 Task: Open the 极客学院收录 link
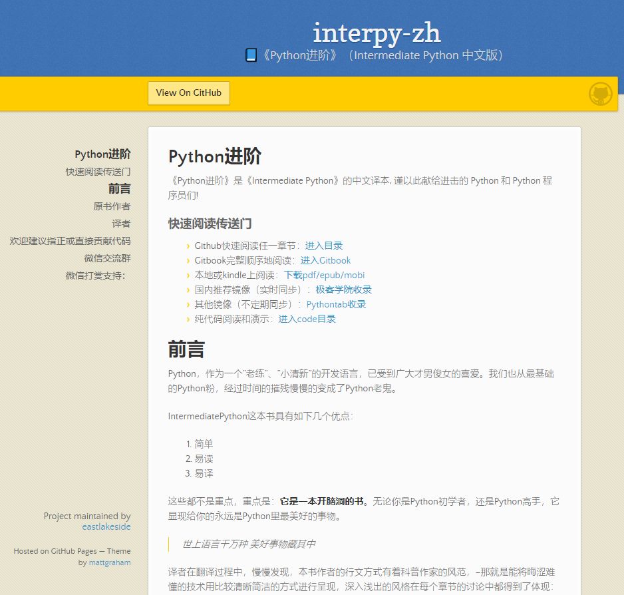click(x=344, y=290)
